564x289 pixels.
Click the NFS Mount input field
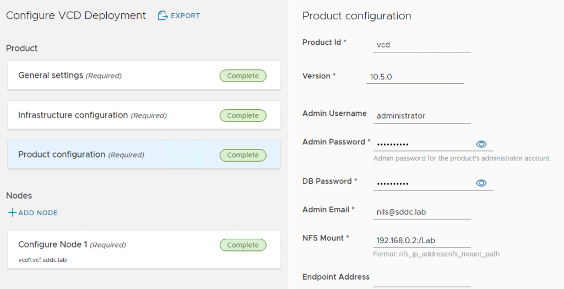(421, 240)
